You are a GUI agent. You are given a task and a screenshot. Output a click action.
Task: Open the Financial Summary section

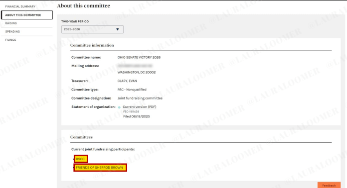point(20,6)
